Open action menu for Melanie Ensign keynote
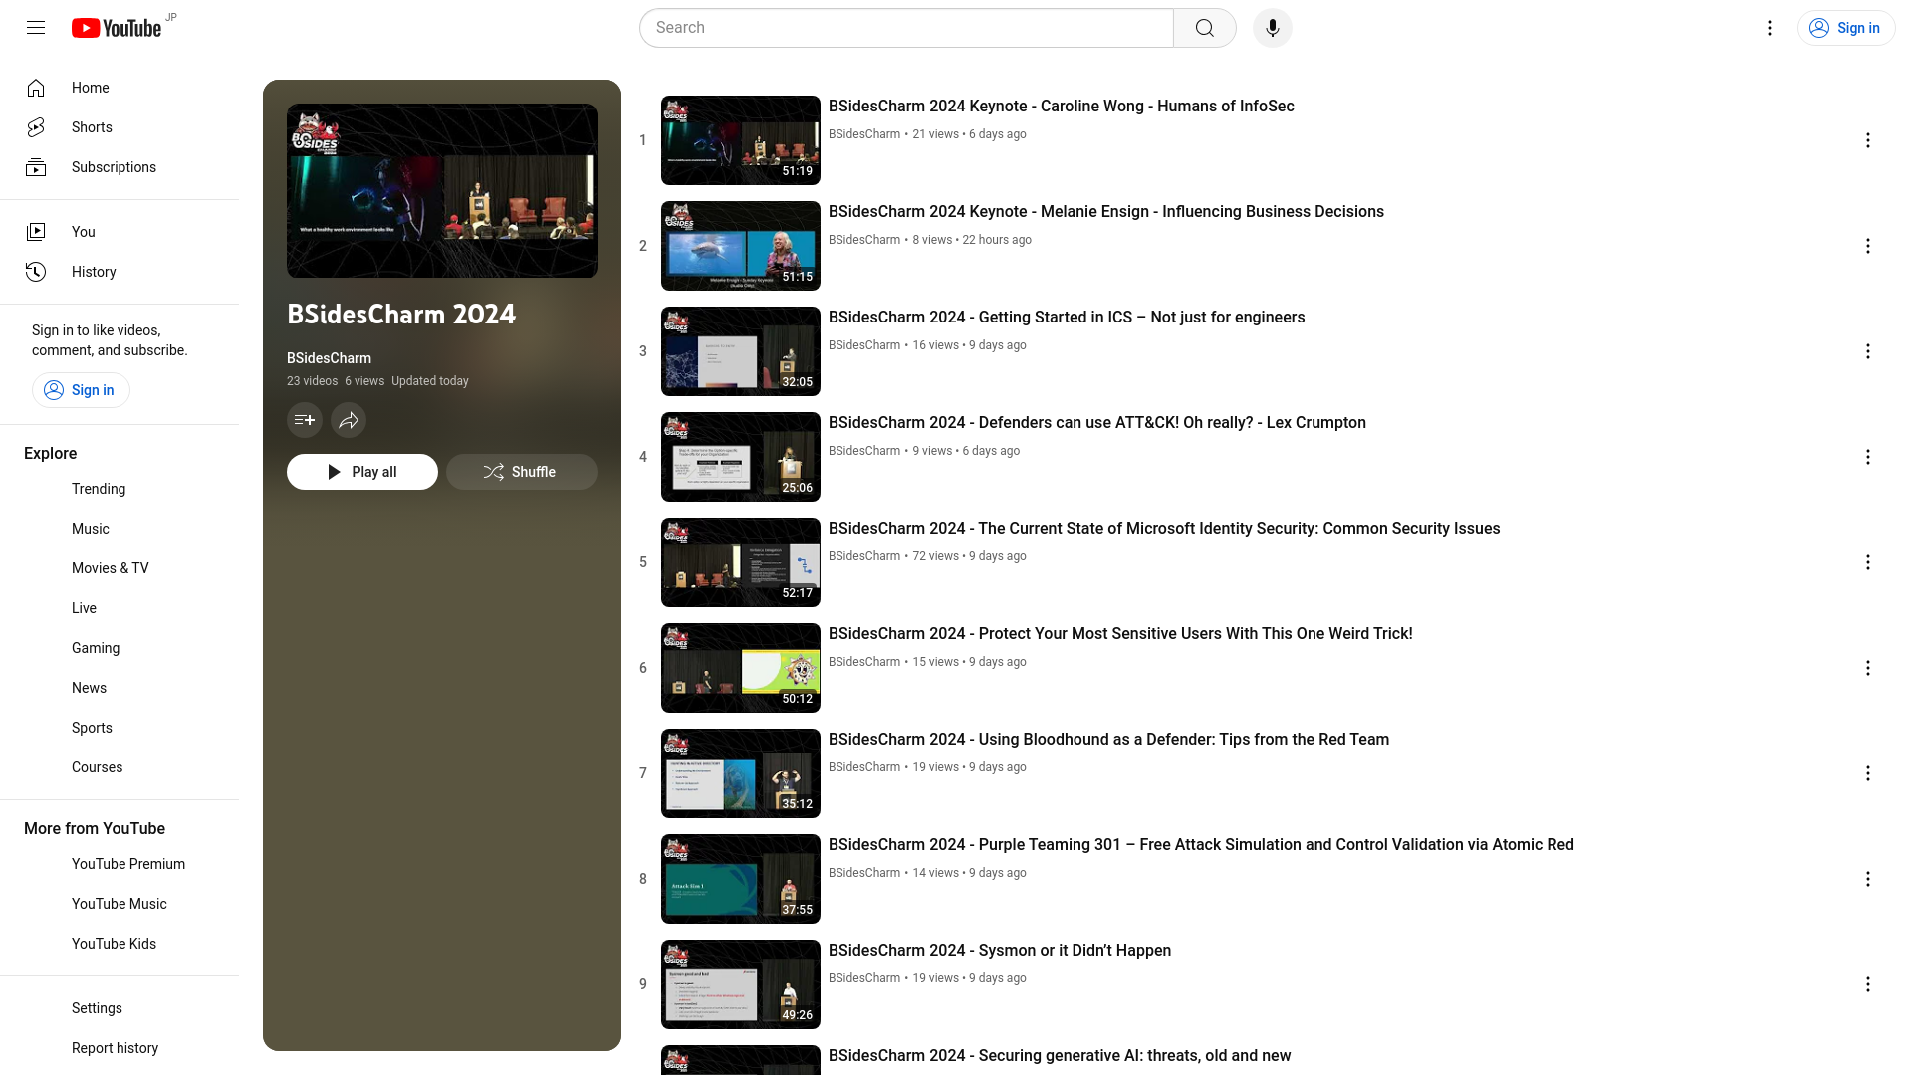This screenshot has height=1075, width=1912. 1868,246
